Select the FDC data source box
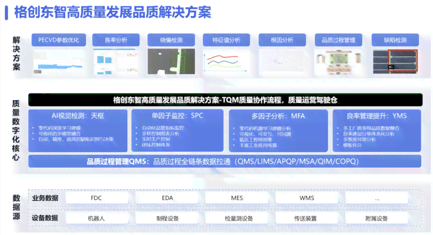 click(96, 198)
